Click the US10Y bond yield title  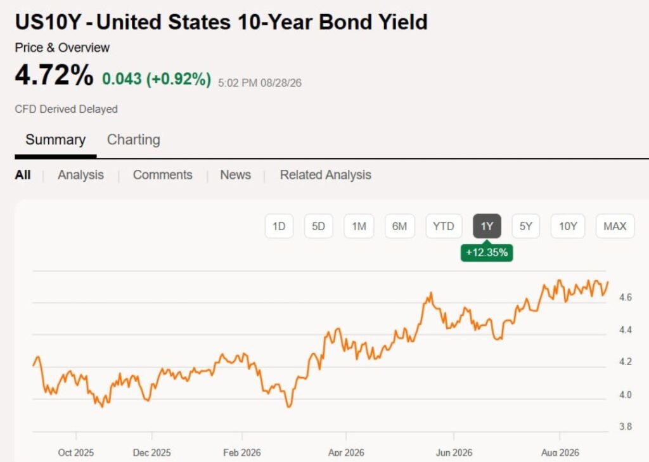coord(221,22)
